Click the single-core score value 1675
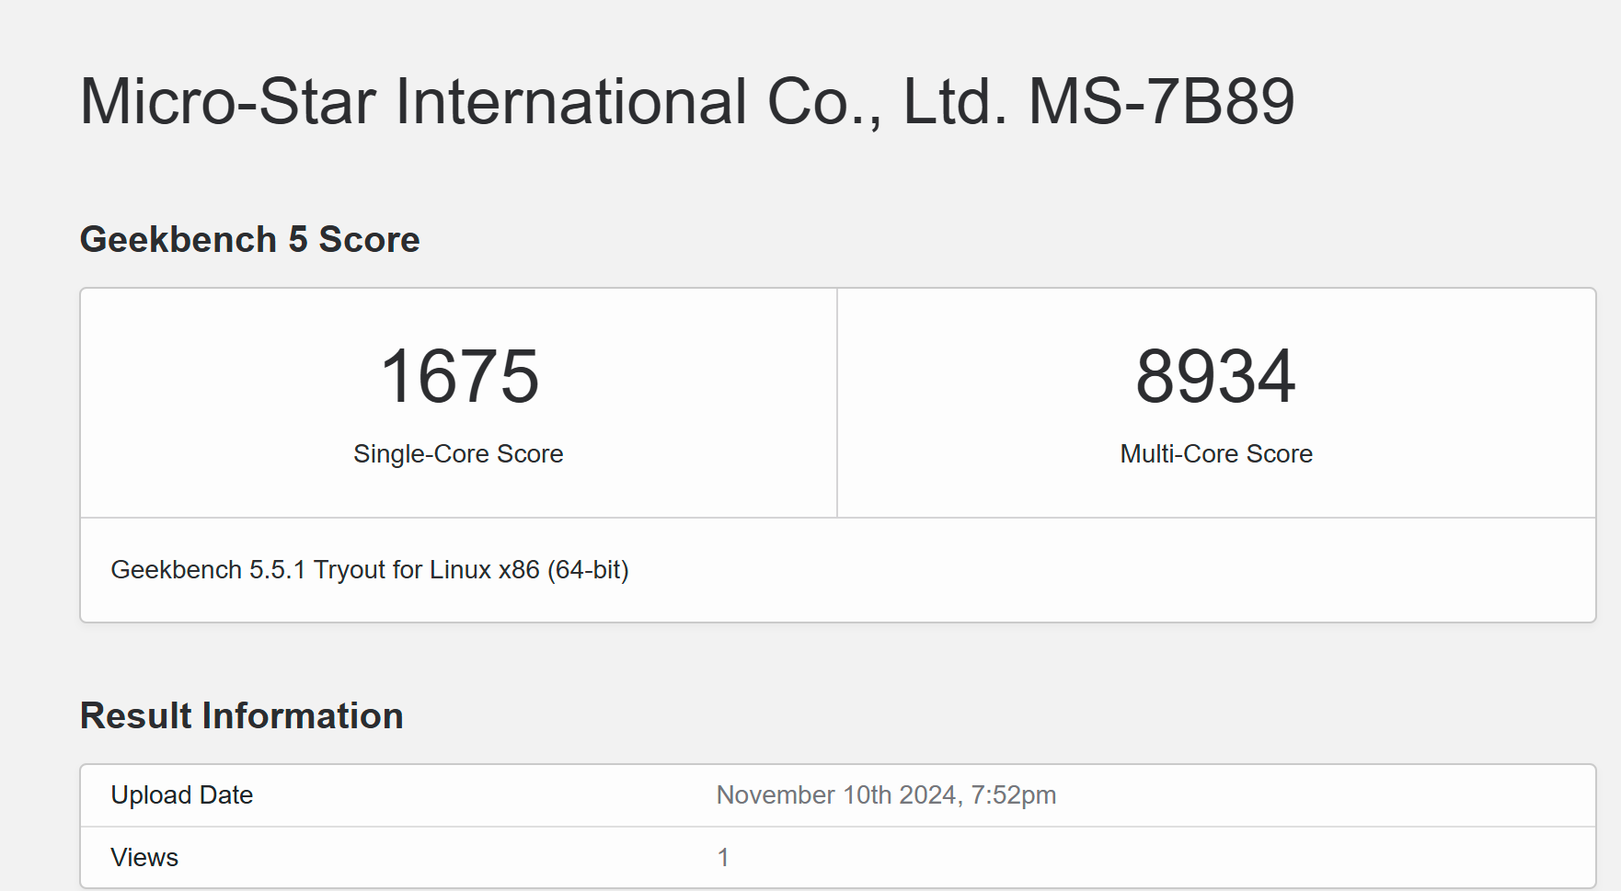The width and height of the screenshot is (1621, 891). (459, 376)
